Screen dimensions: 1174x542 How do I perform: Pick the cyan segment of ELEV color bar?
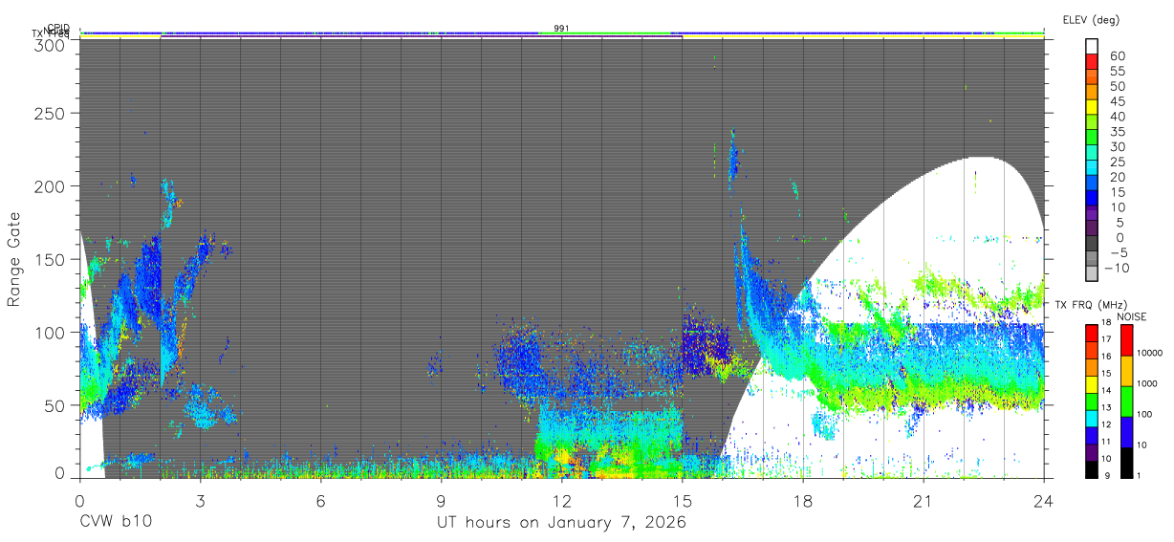tap(1093, 167)
